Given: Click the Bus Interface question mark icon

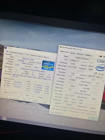Looking at the screenshot, I should point(103,81).
